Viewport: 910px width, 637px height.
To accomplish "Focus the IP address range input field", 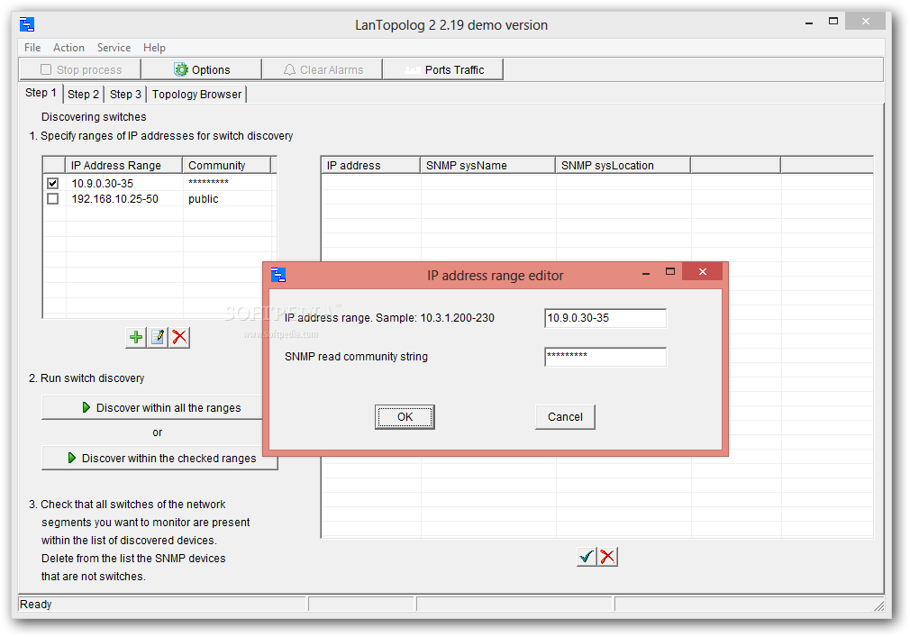I will [x=605, y=318].
